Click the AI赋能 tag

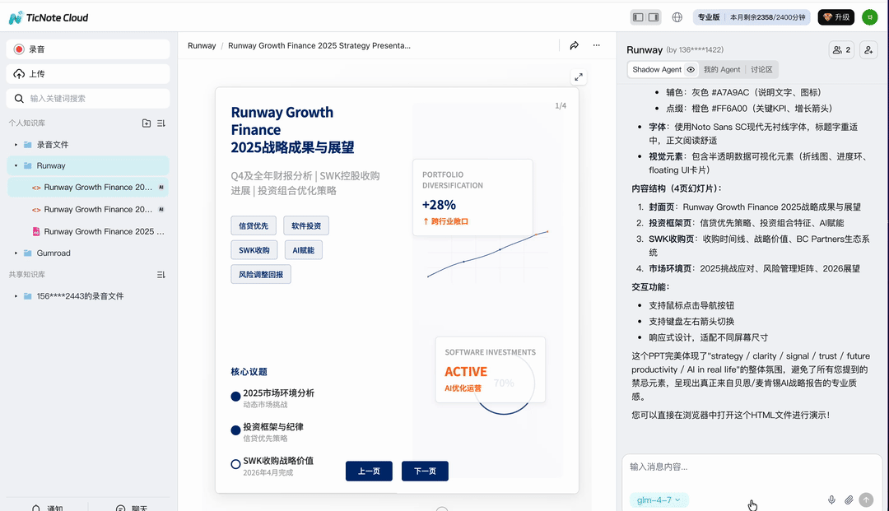click(303, 250)
